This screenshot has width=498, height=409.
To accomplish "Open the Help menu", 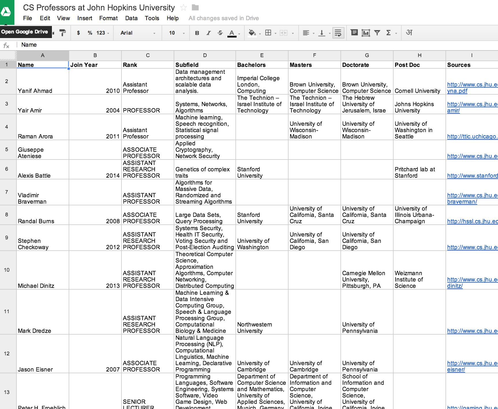I will (173, 18).
